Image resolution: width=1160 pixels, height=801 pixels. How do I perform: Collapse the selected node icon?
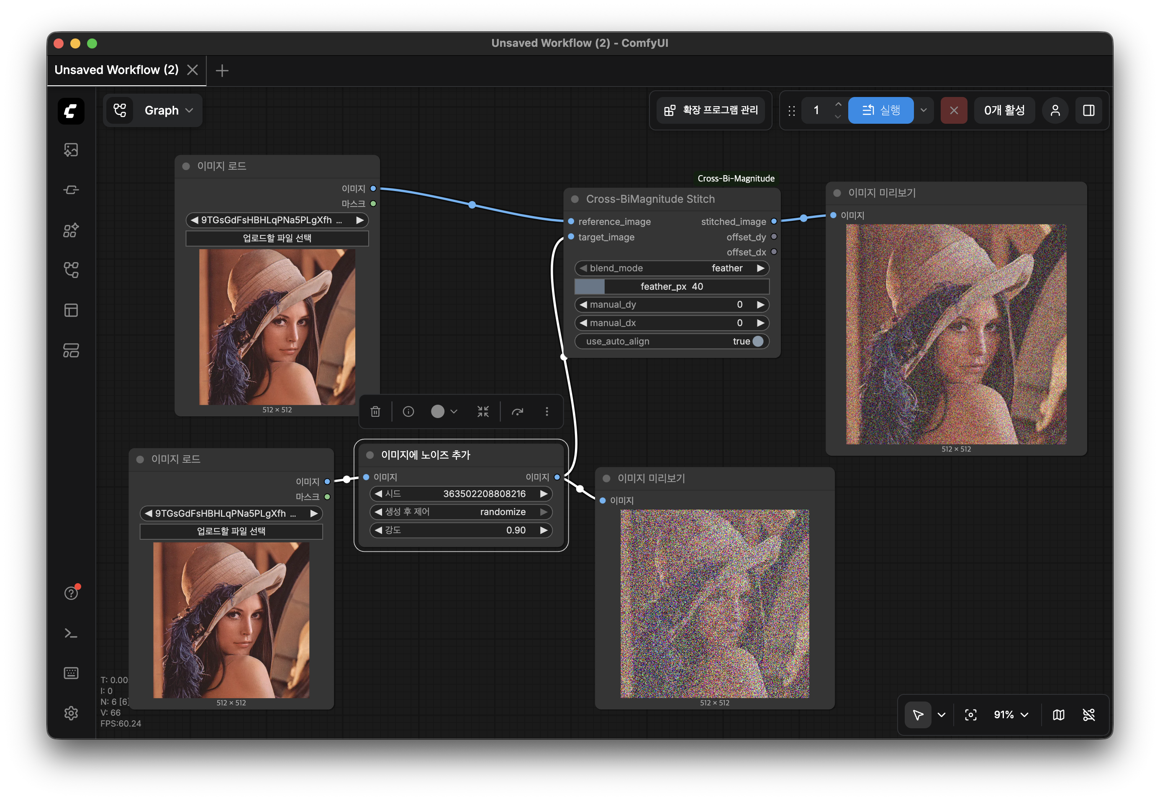[x=483, y=411]
